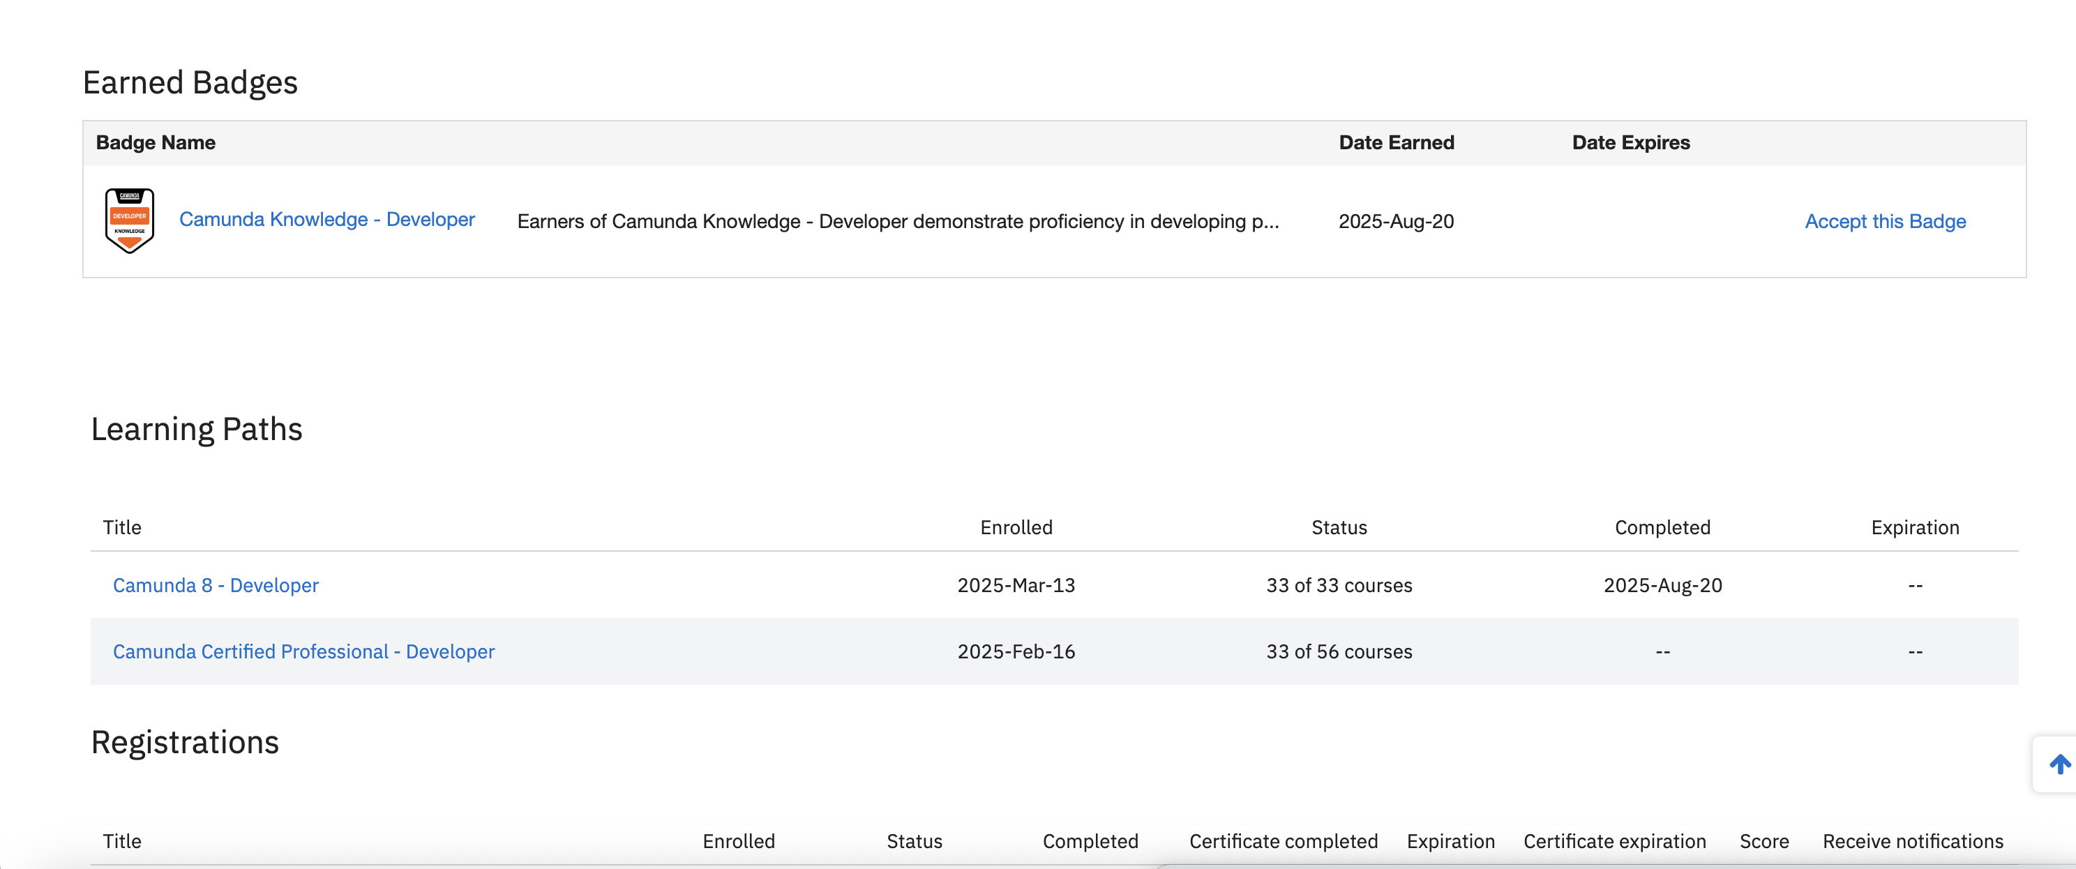
Task: Click the Registrations Title column header
Action: [121, 841]
